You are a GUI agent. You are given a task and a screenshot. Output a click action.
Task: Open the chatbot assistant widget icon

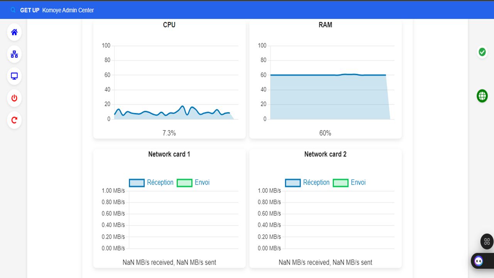tap(479, 261)
